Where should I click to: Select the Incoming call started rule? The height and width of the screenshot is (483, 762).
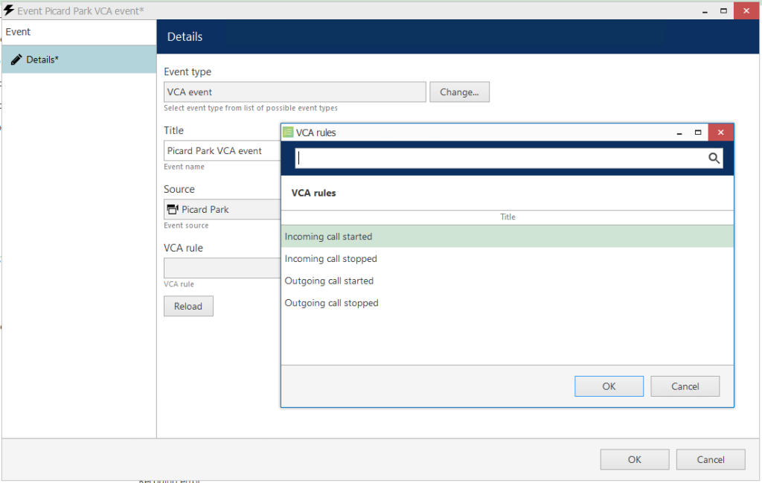(x=508, y=237)
